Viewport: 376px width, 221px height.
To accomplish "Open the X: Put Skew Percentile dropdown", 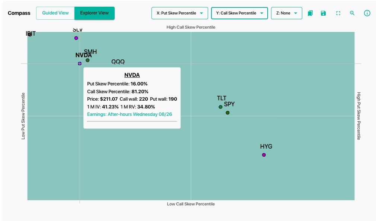I will [x=179, y=13].
